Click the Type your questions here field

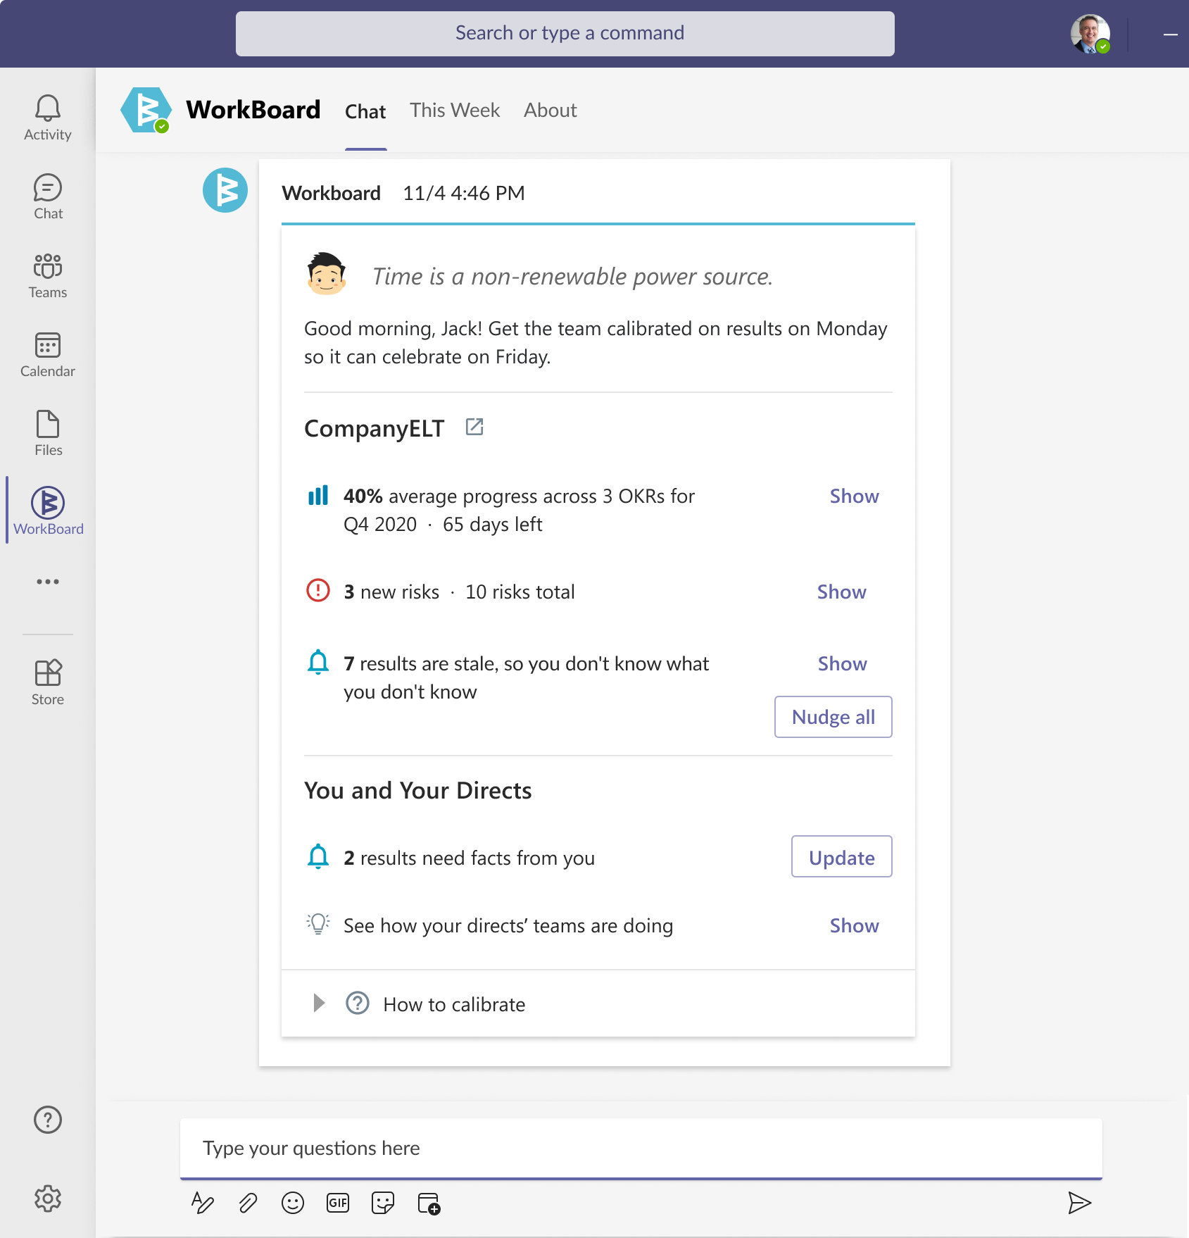point(641,1148)
